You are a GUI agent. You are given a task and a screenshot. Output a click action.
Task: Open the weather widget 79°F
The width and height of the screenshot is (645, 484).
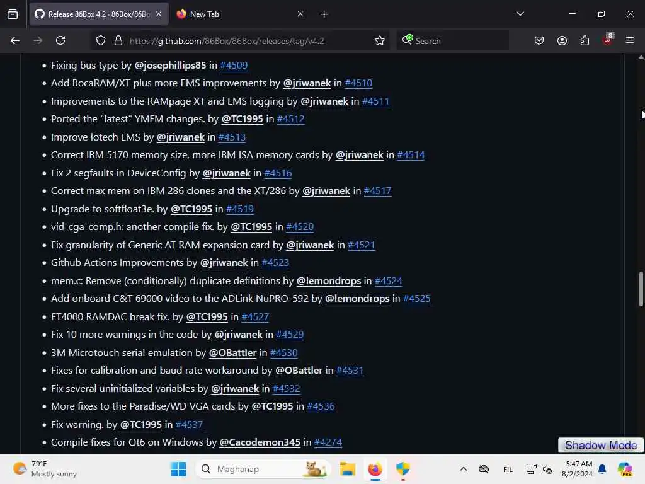(45, 469)
